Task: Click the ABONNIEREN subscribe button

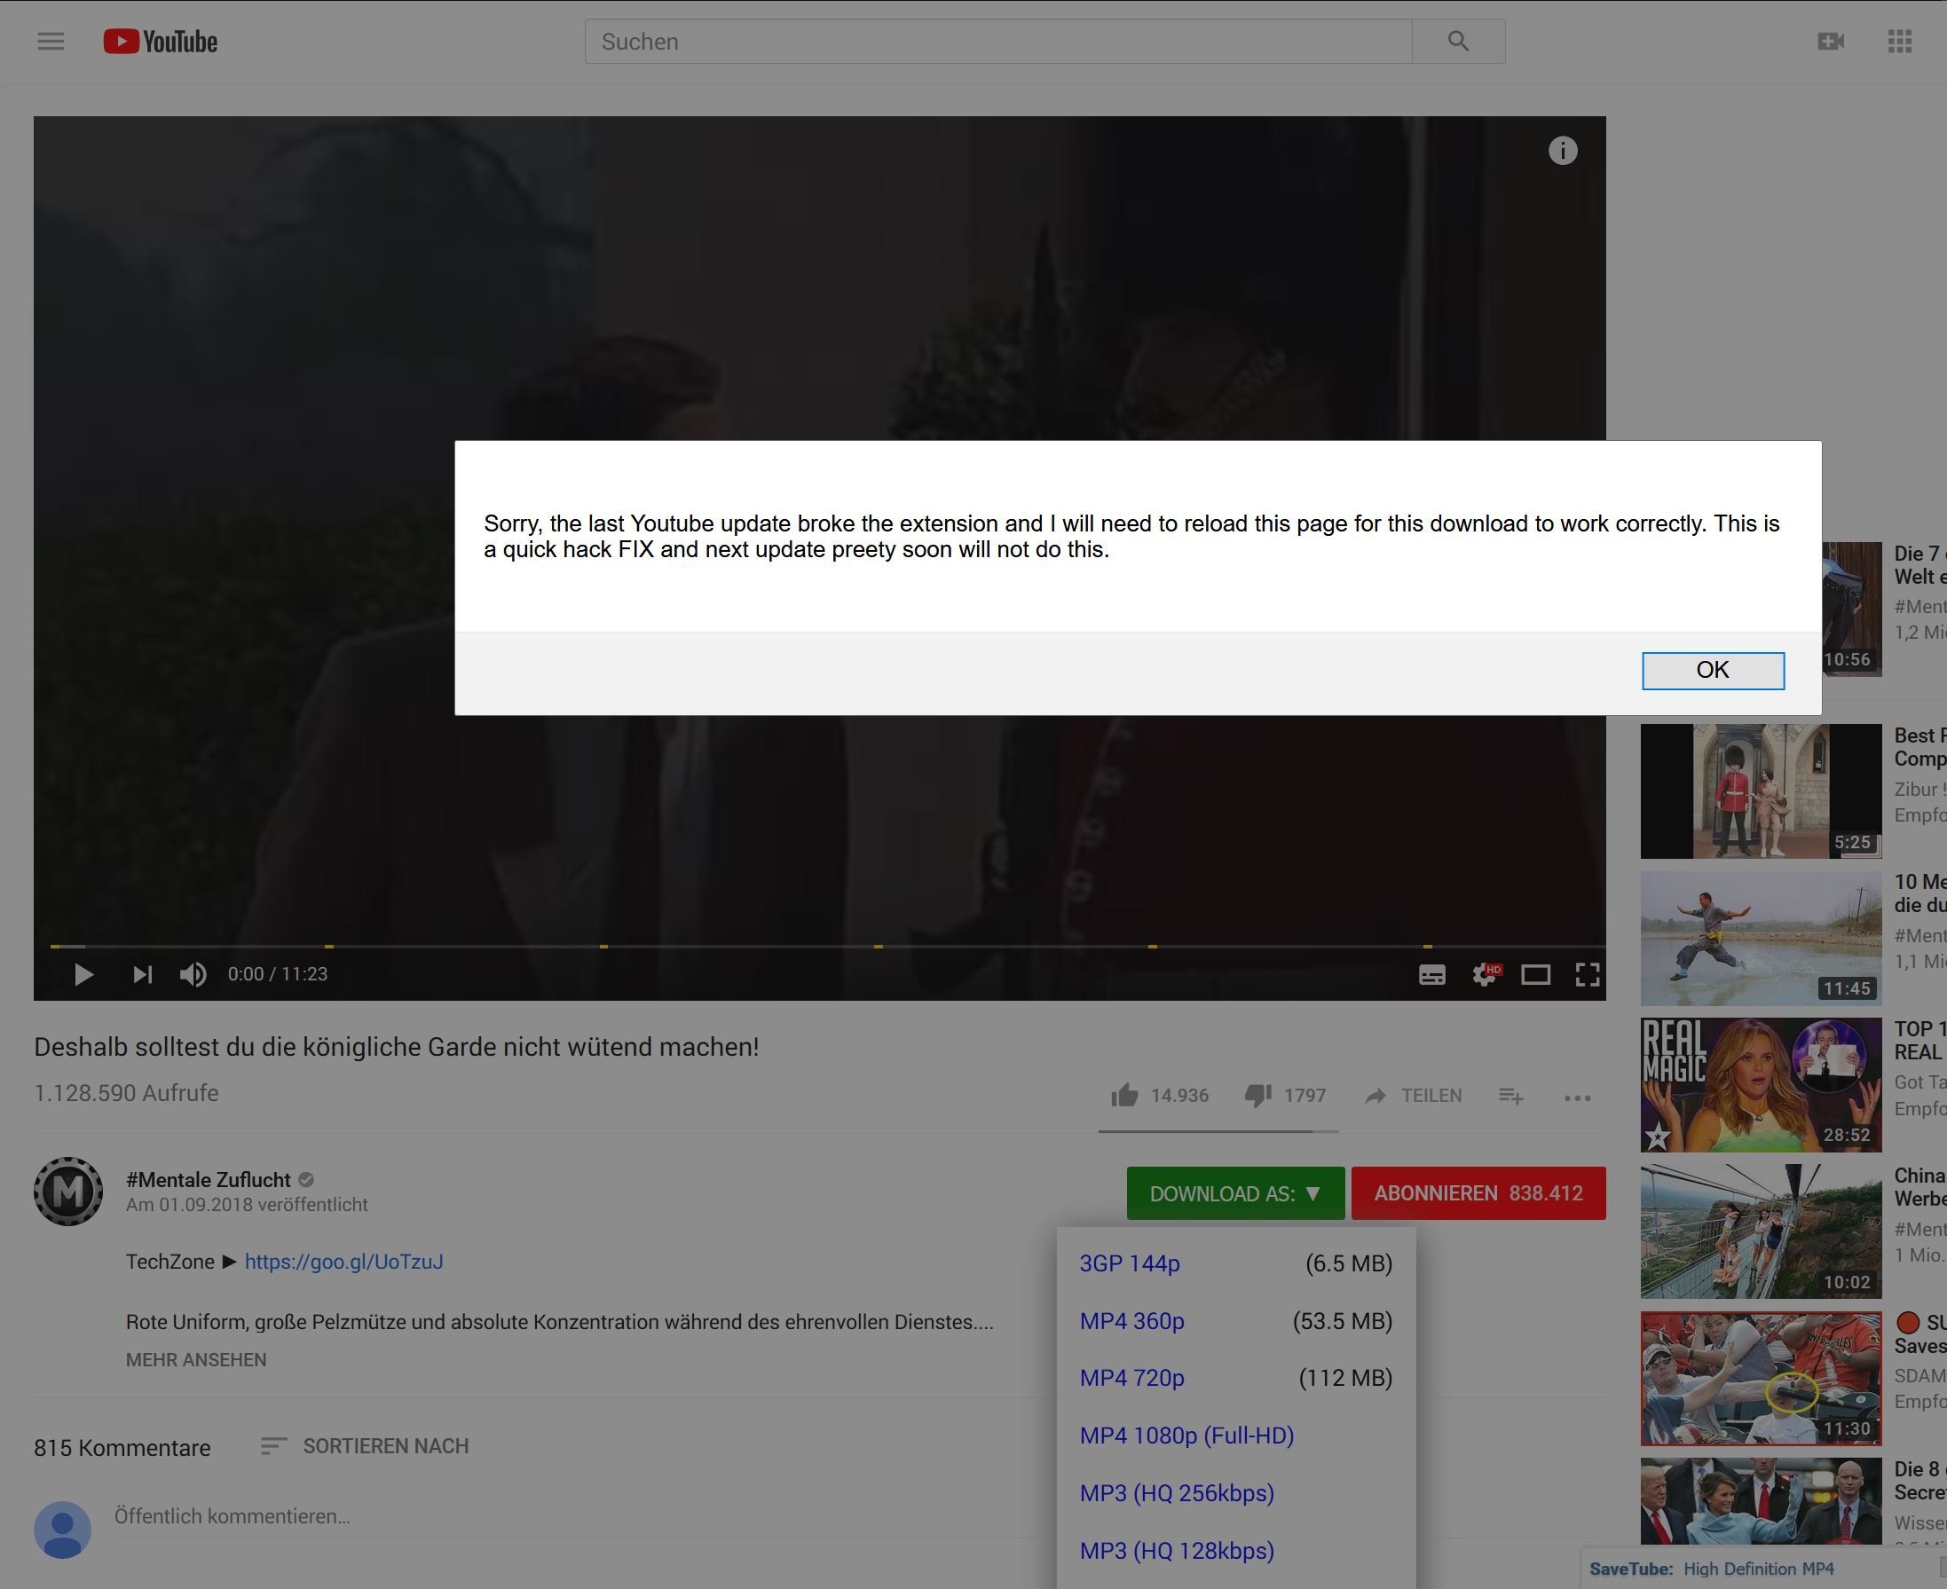Action: tap(1478, 1192)
